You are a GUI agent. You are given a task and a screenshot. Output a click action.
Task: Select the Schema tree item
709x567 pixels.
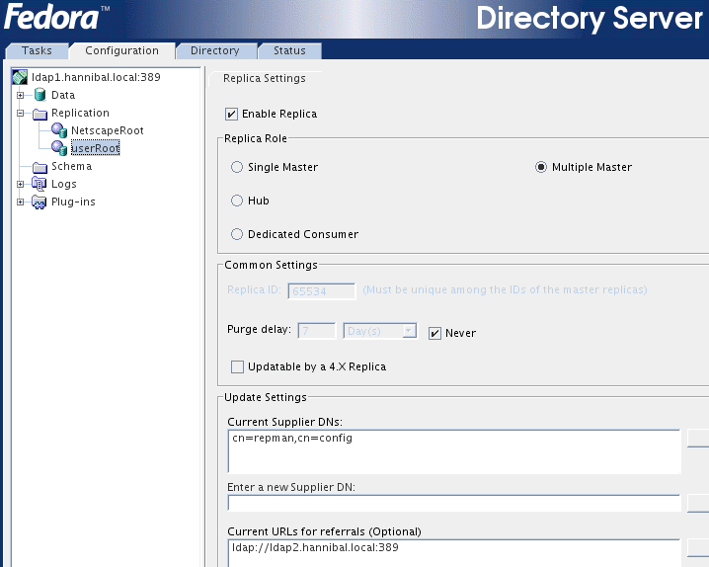(x=71, y=166)
